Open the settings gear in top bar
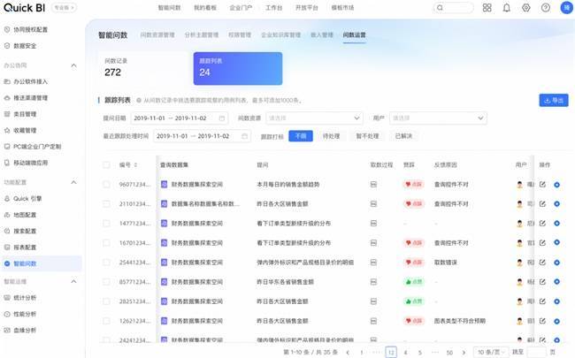 [x=525, y=7]
